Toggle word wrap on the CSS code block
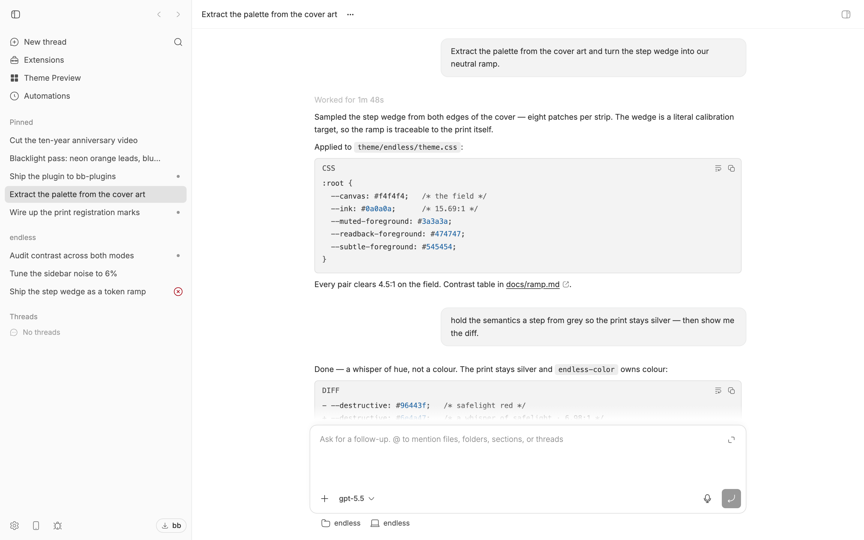The height and width of the screenshot is (540, 864). pos(718,168)
